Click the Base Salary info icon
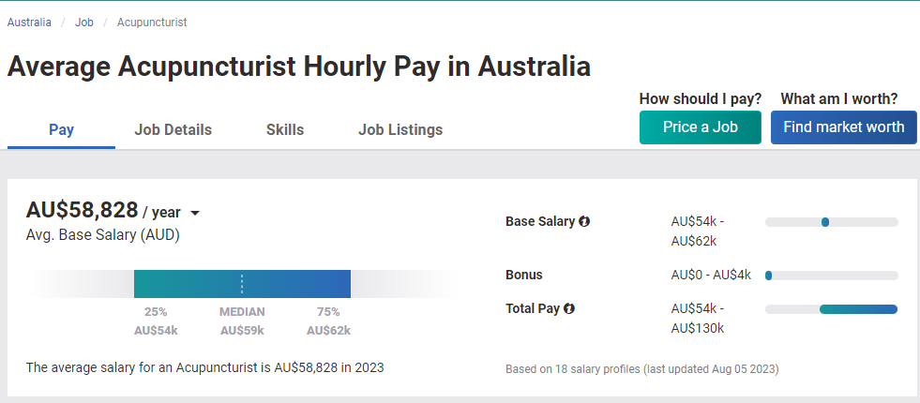 click(x=584, y=222)
